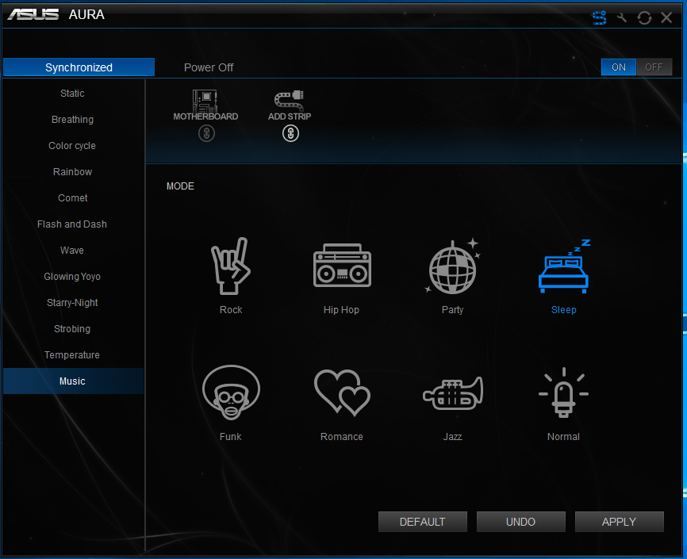The width and height of the screenshot is (687, 559).
Task: Click the Rock mode label
Action: [231, 310]
